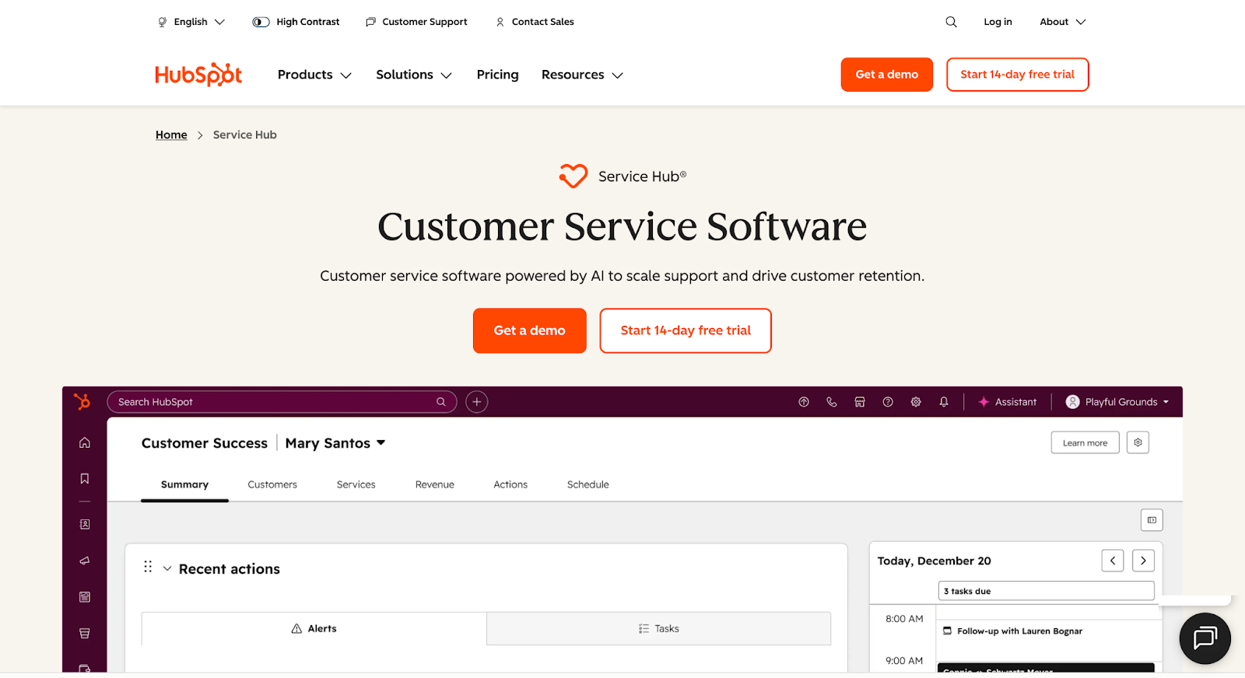Click the Search HubSpot input field

click(282, 402)
